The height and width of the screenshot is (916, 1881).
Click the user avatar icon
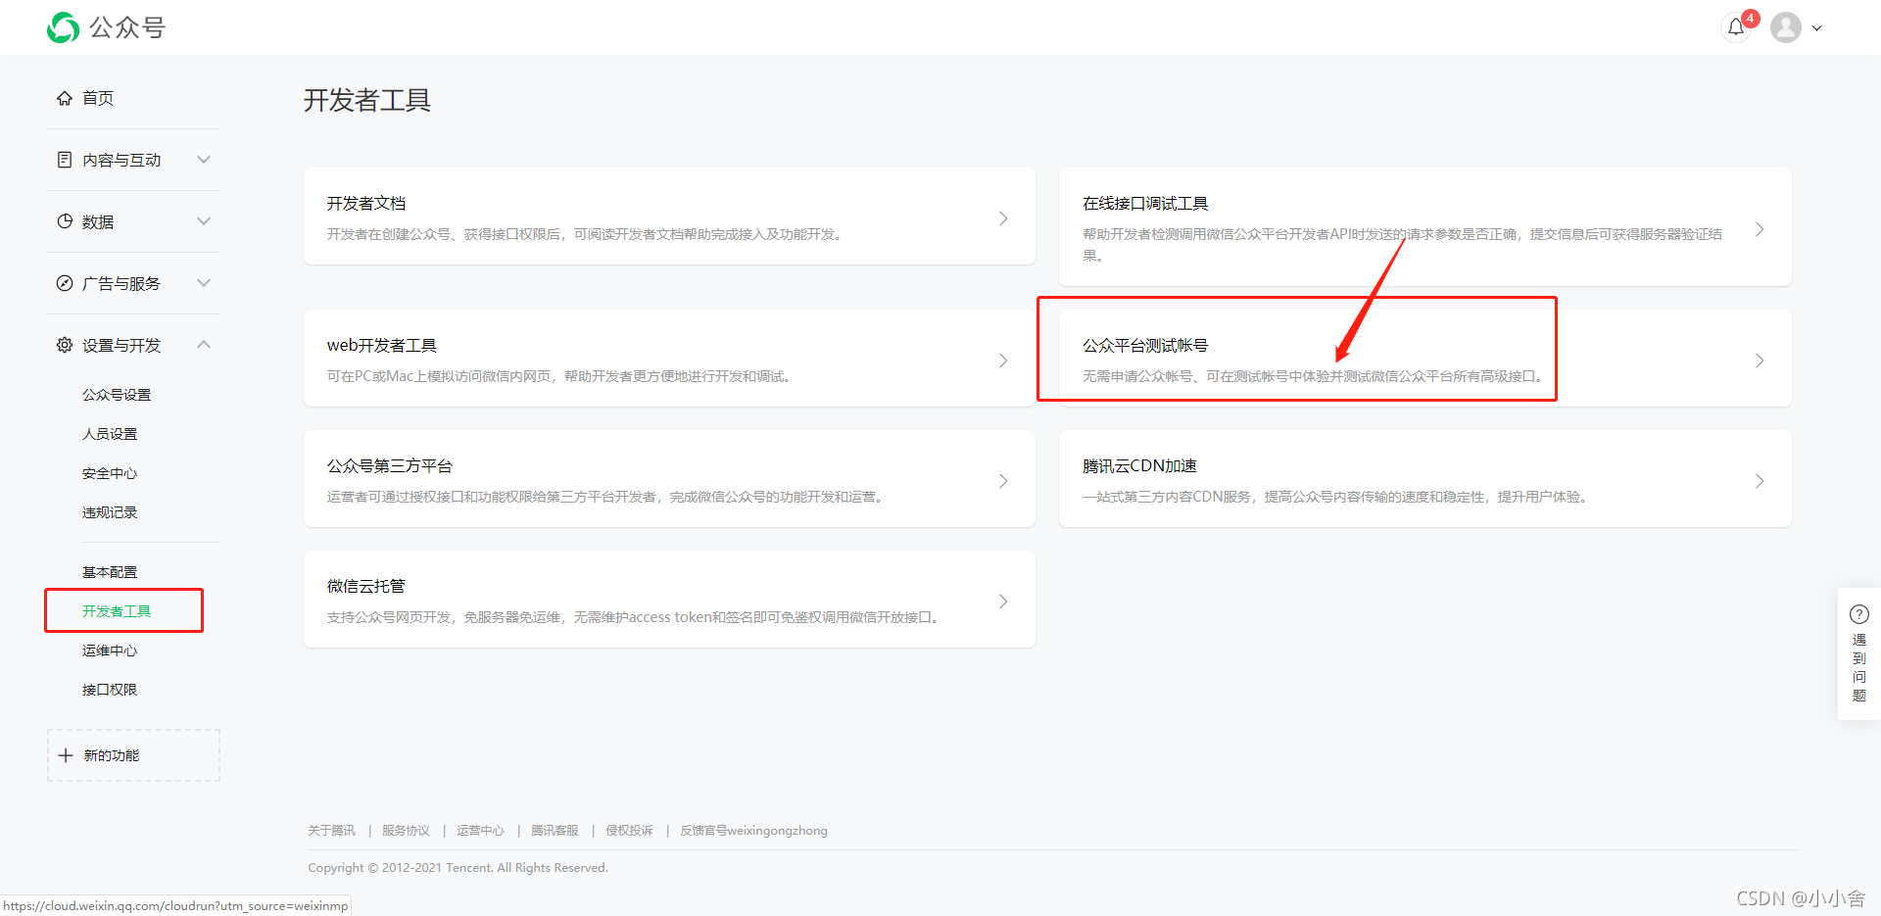(x=1786, y=27)
